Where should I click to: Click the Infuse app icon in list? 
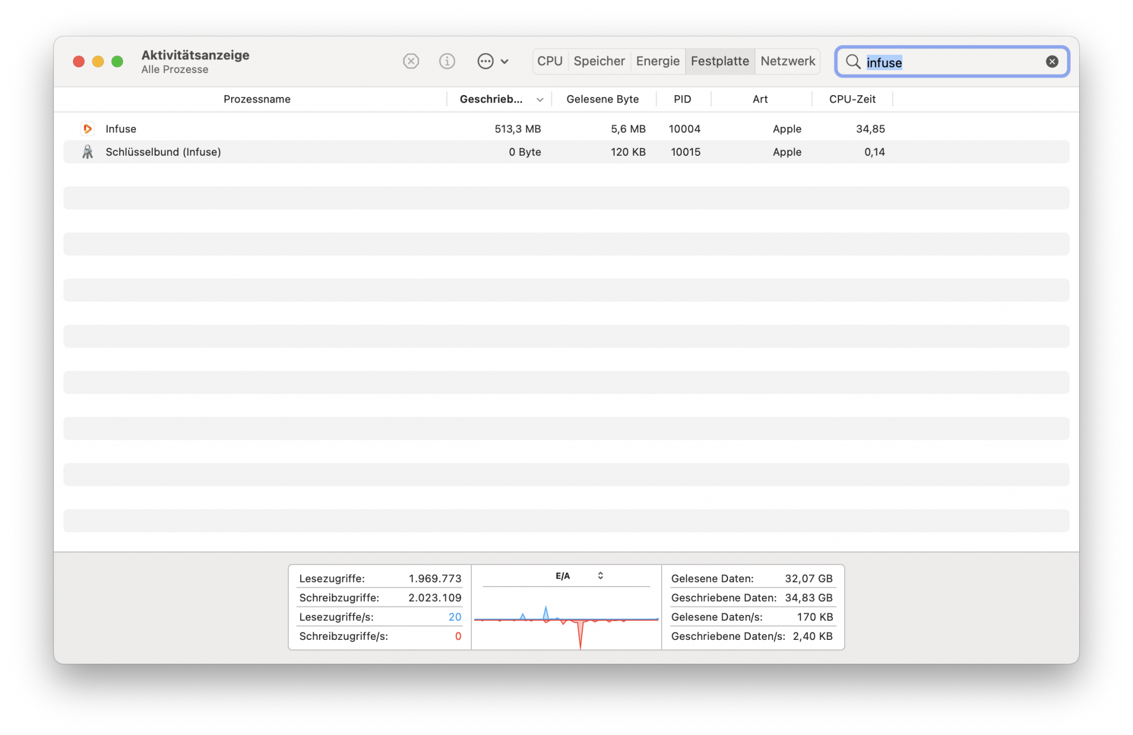click(x=87, y=129)
